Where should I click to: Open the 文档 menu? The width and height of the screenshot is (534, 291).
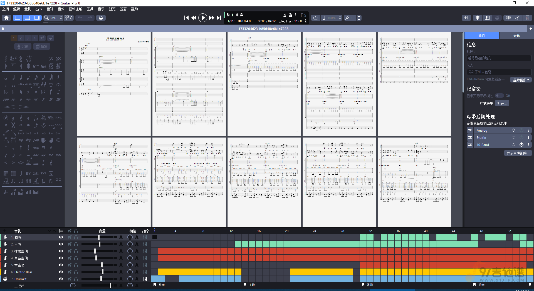click(x=6, y=9)
